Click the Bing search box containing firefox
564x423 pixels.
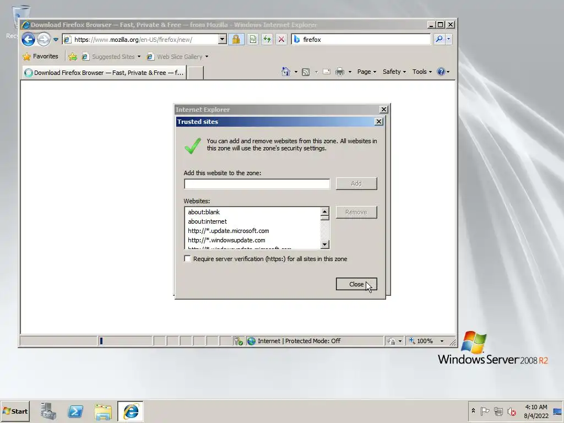(361, 39)
